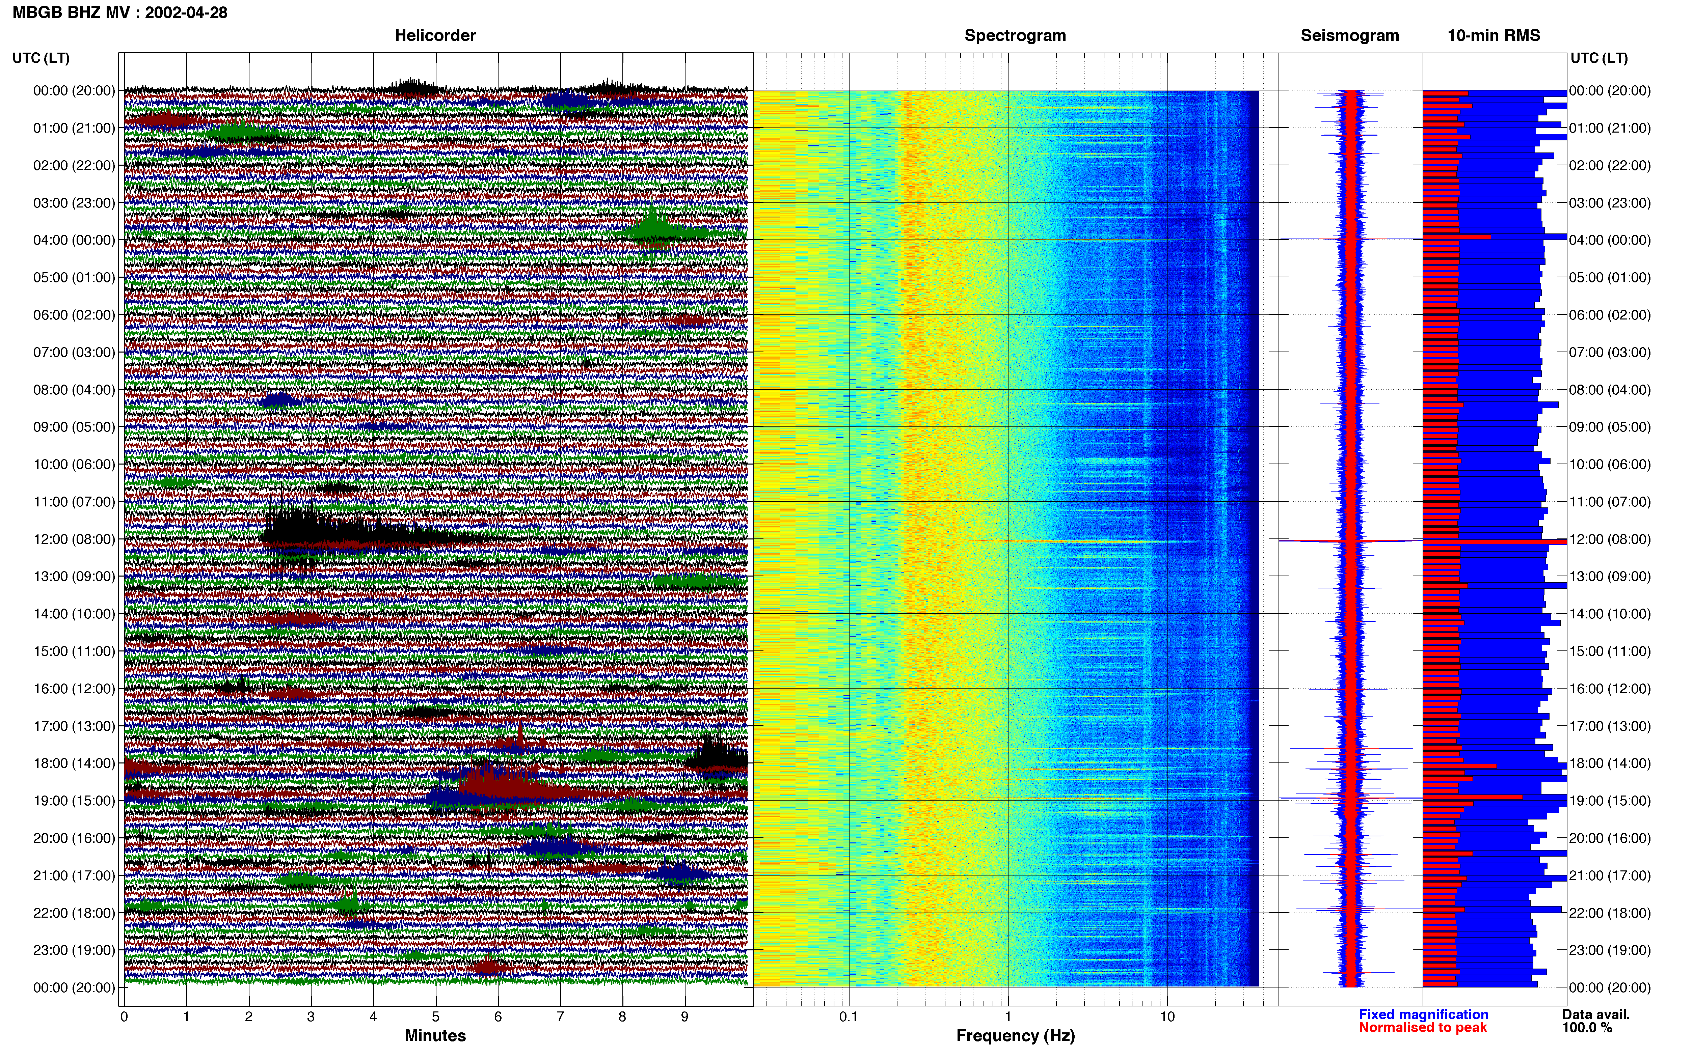
Task: Click '16:00 (12:00)' beside the 10-min RMS panel
Action: [1610, 689]
